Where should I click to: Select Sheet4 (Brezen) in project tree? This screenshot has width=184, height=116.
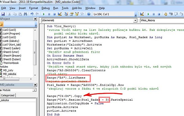pyautogui.click(x=12, y=56)
